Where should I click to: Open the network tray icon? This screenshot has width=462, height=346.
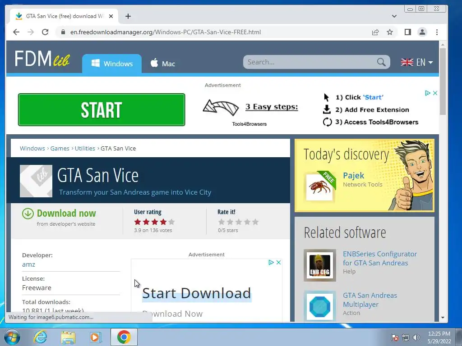coord(406,337)
